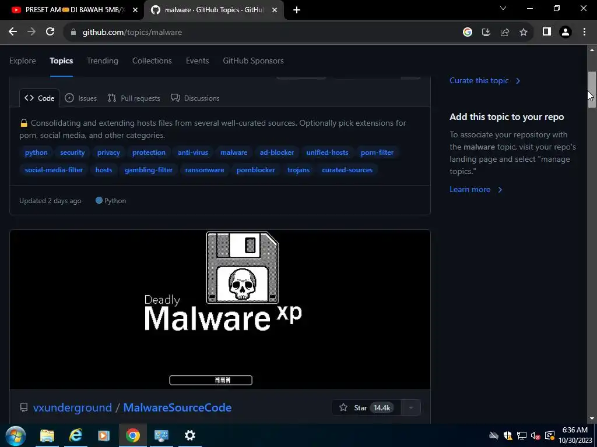Open the Deadly Malware XP banner image
The image size is (597, 447).
220,310
